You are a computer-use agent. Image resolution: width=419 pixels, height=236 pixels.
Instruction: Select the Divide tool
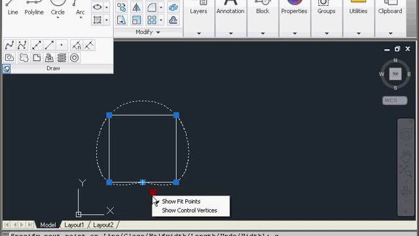77,45
